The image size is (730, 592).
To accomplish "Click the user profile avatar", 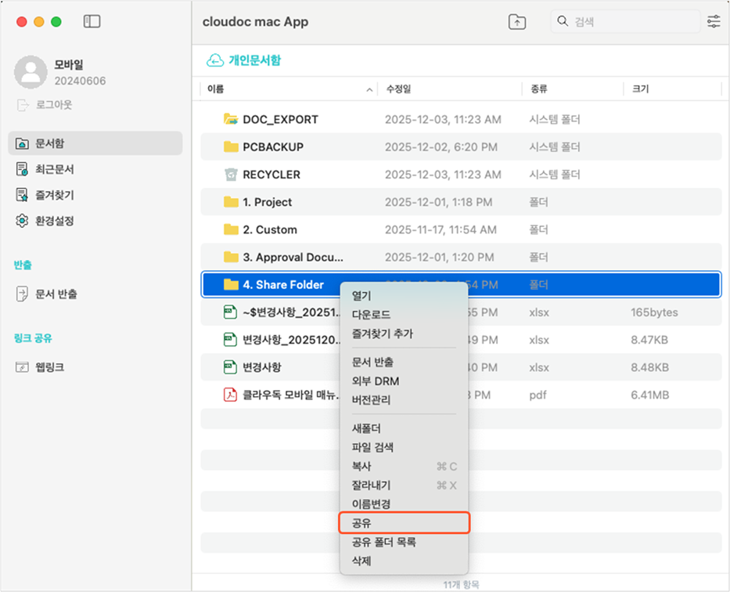I will pos(31,73).
